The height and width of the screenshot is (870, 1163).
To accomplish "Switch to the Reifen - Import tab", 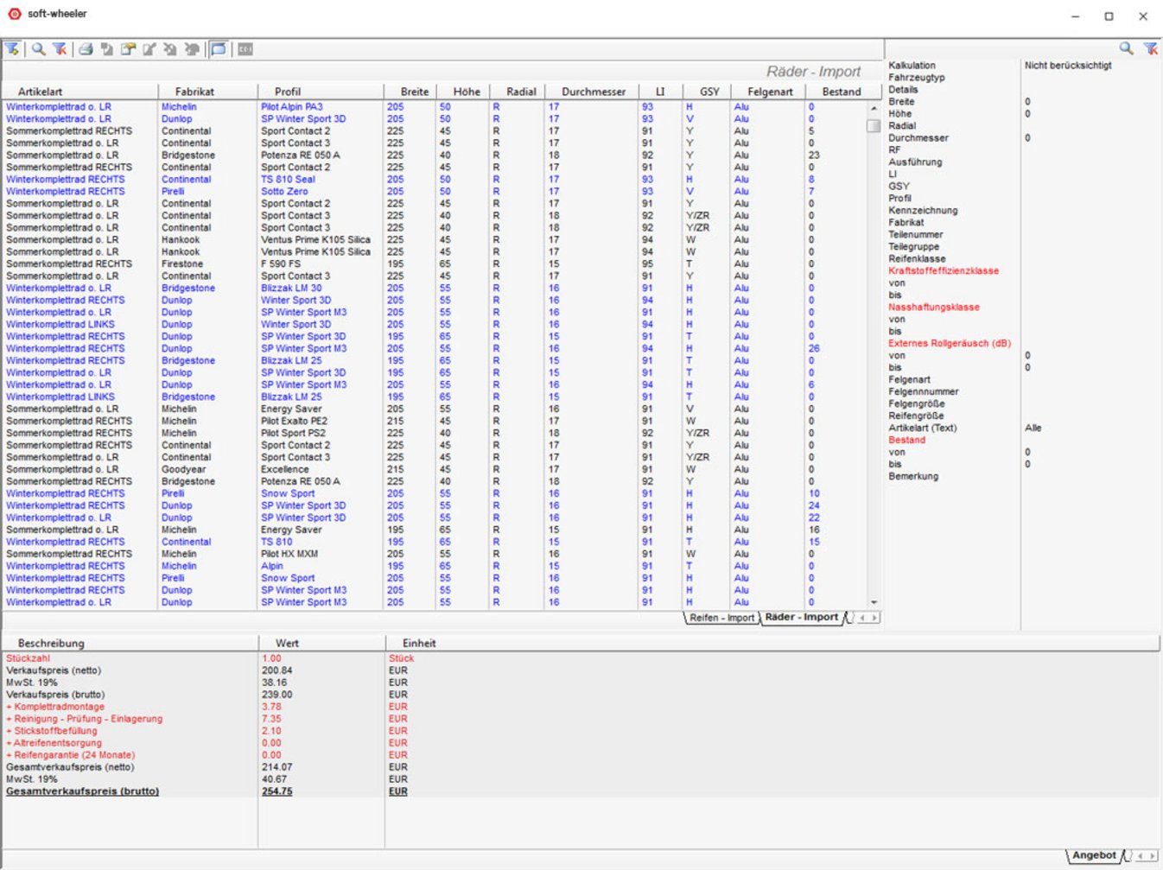I will pos(721,618).
